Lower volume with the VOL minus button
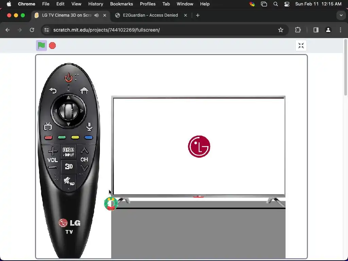This screenshot has width=348, height=261. [53, 168]
